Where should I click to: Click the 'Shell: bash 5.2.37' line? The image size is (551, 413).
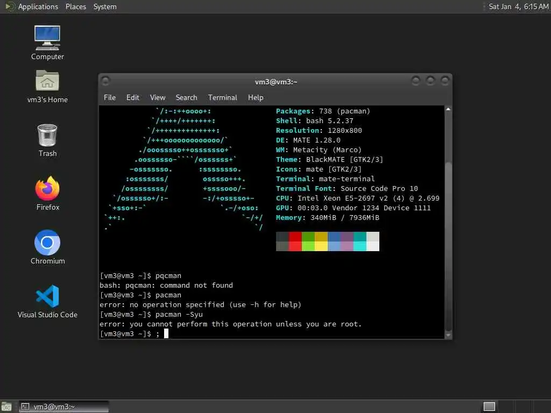314,121
